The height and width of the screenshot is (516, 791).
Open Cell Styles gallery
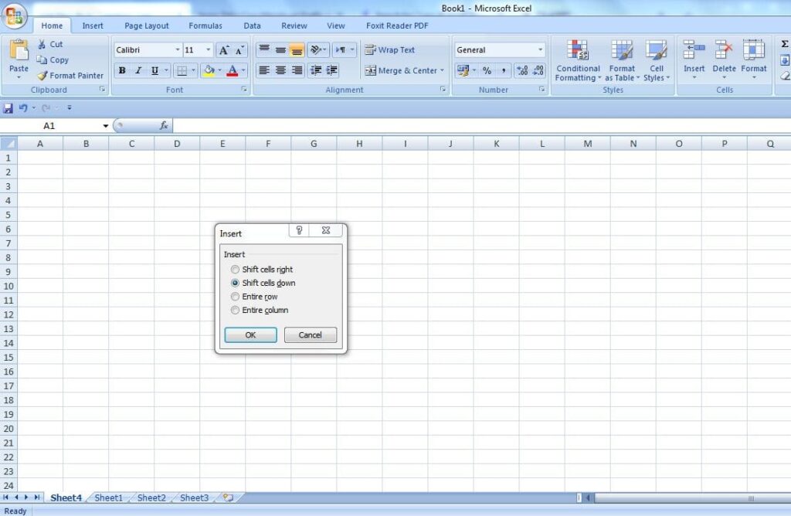point(657,60)
